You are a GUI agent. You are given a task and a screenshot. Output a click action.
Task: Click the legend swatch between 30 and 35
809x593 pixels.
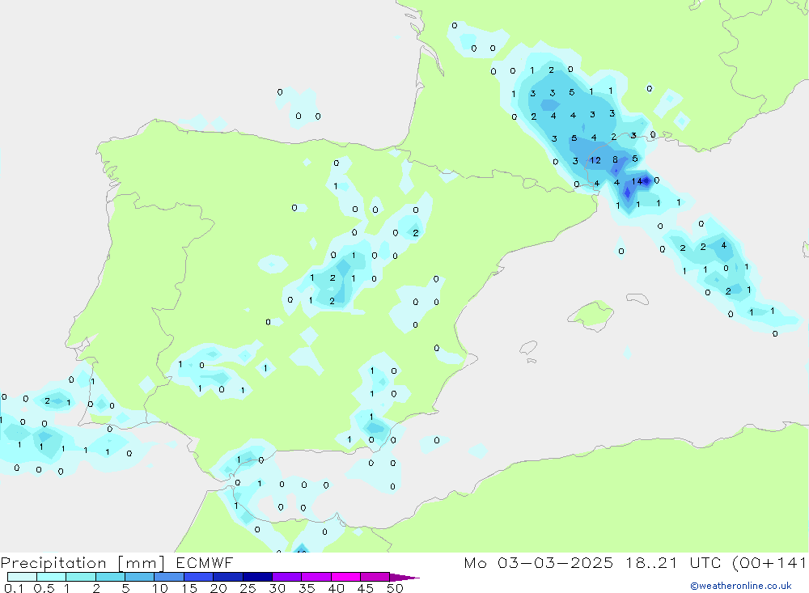click(x=286, y=577)
